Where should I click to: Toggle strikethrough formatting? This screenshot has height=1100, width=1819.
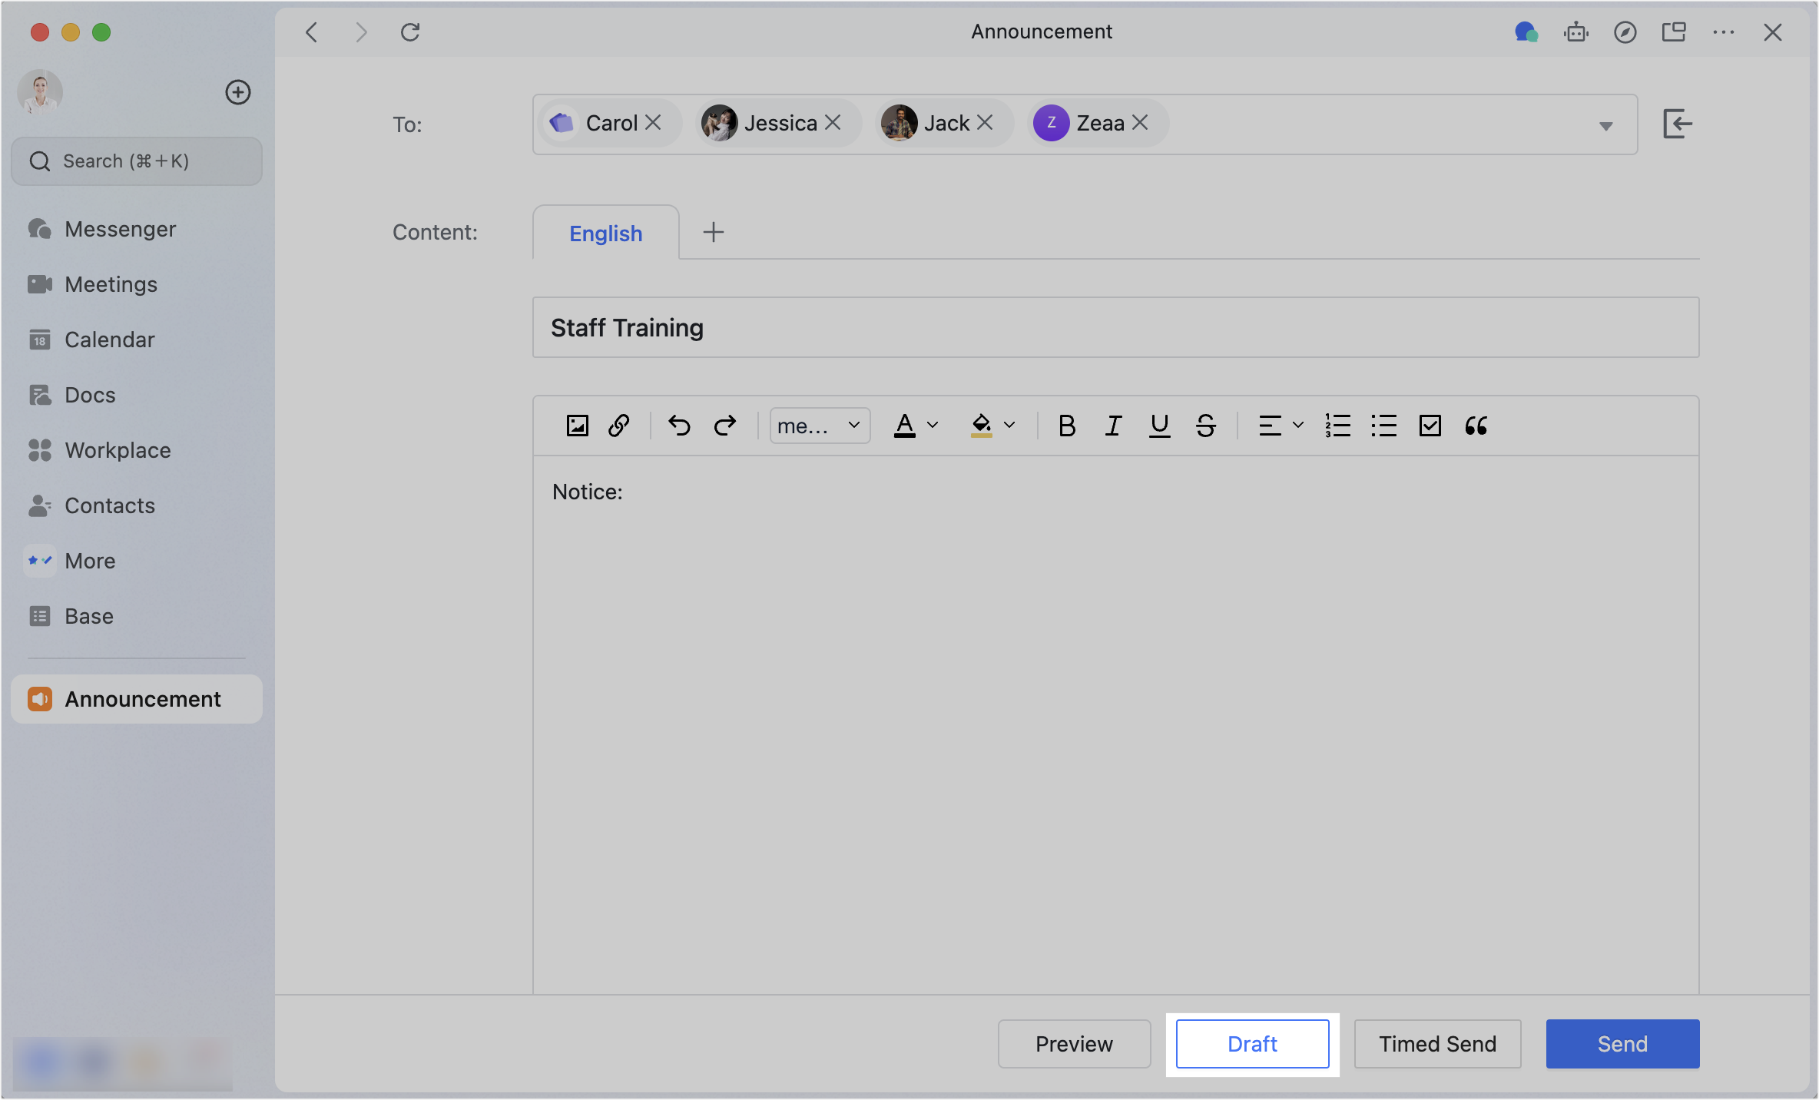click(1205, 426)
